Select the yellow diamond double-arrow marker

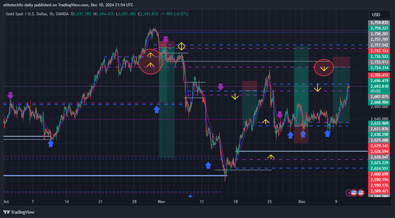tap(182, 46)
